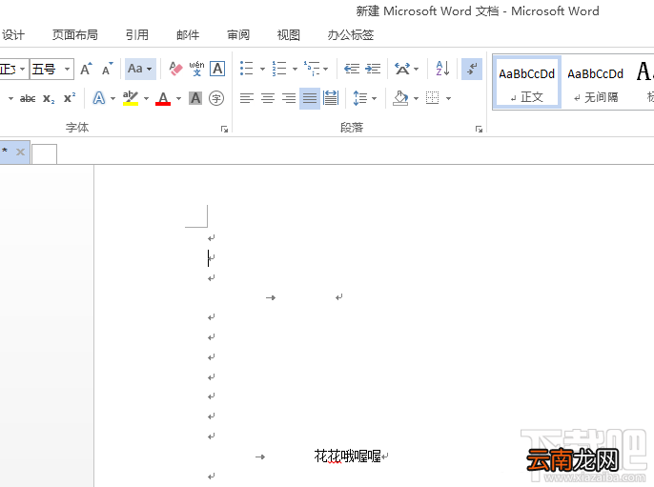
Task: Open the 邮件 ribbon tab
Action: pyautogui.click(x=188, y=35)
